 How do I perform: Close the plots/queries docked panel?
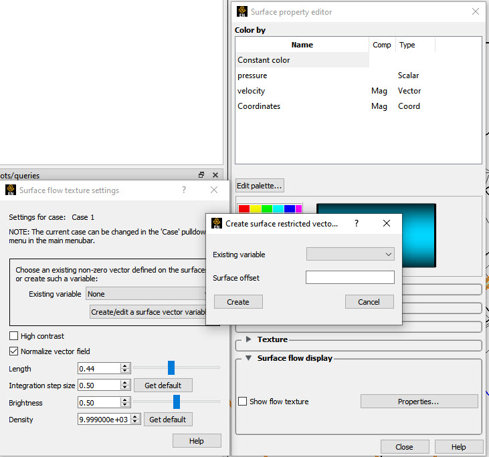[215, 175]
